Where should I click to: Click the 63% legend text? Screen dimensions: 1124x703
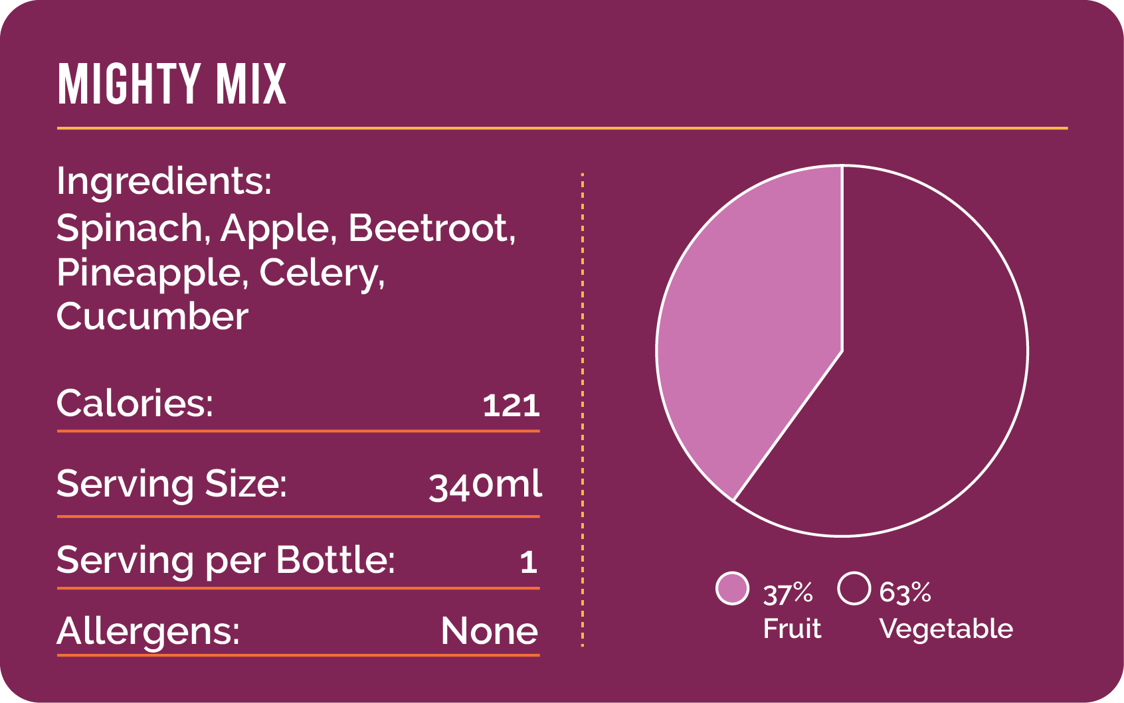click(905, 592)
